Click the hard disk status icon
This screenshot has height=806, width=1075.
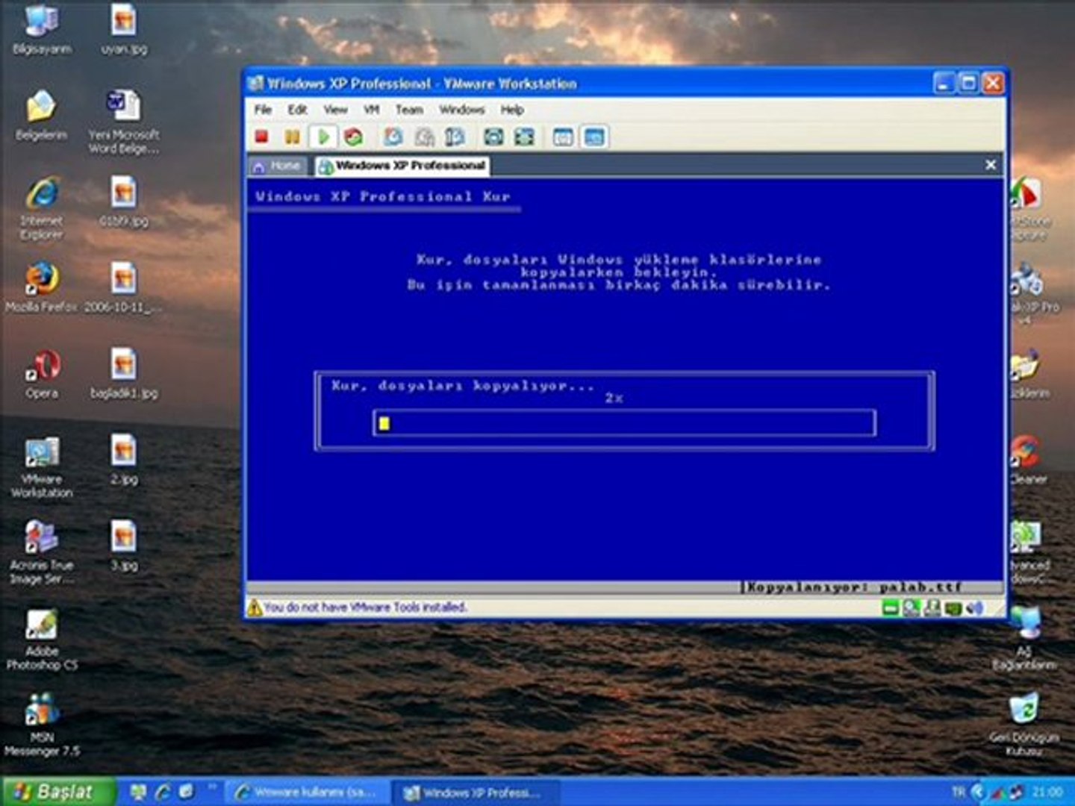click(890, 608)
